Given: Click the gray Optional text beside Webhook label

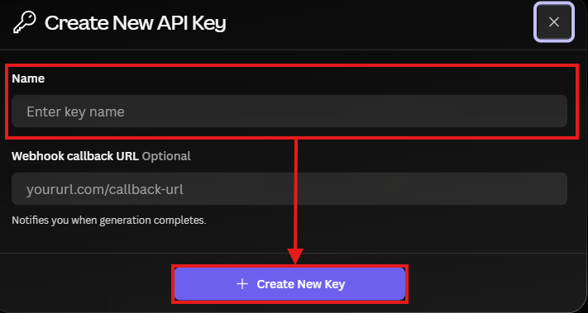Looking at the screenshot, I should 166,156.
